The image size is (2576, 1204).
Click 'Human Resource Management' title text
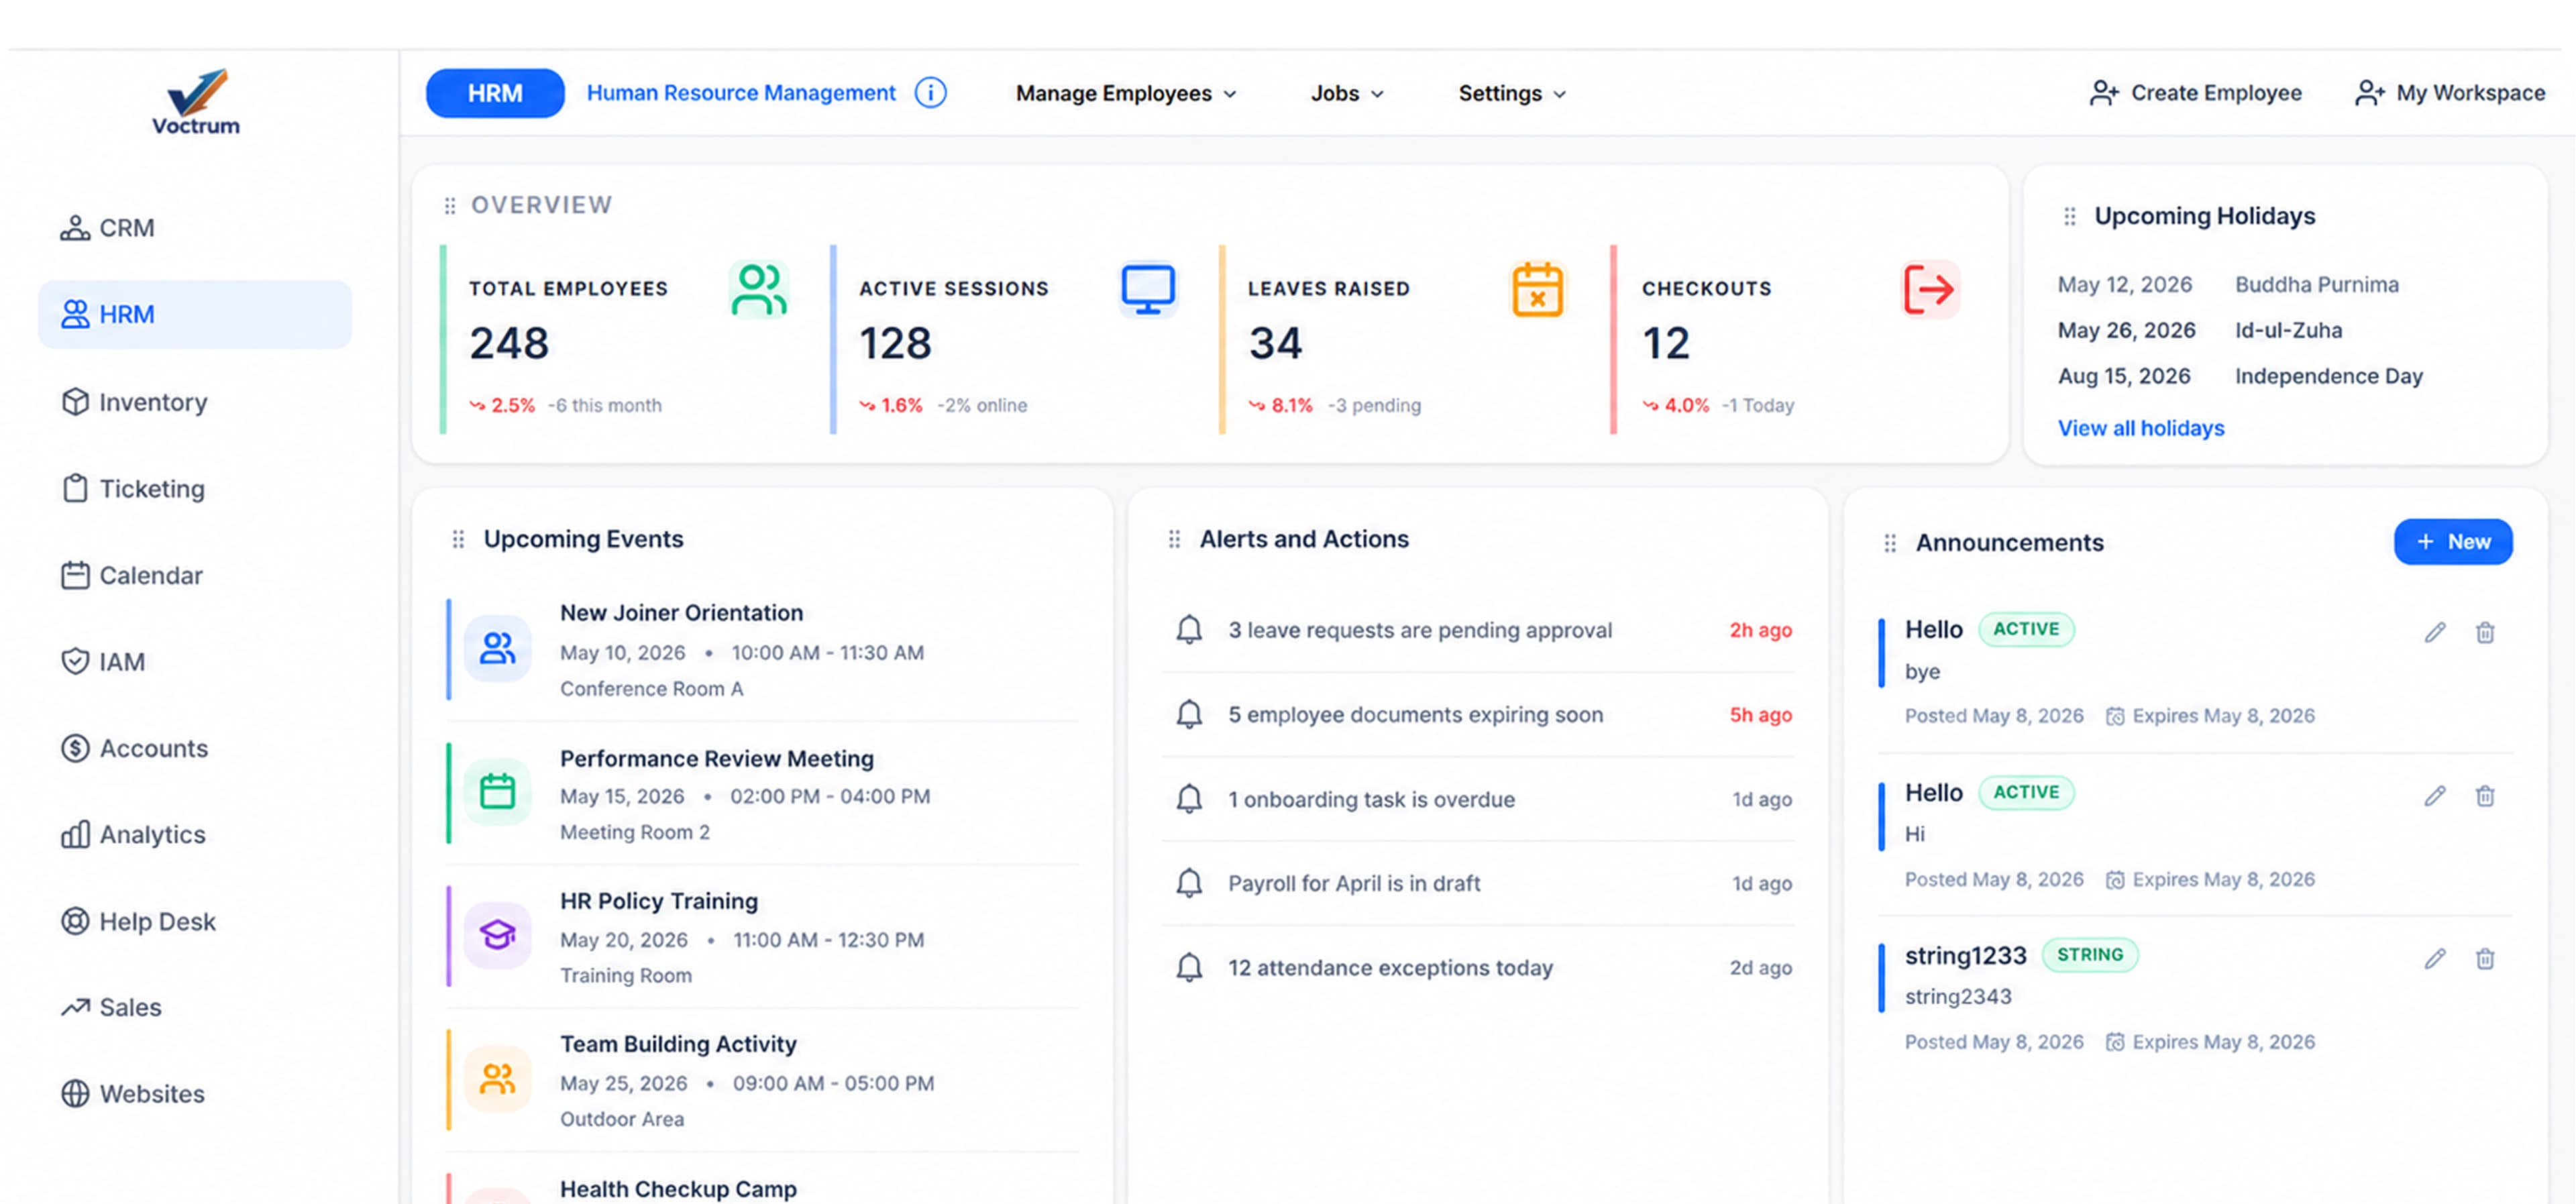click(741, 93)
